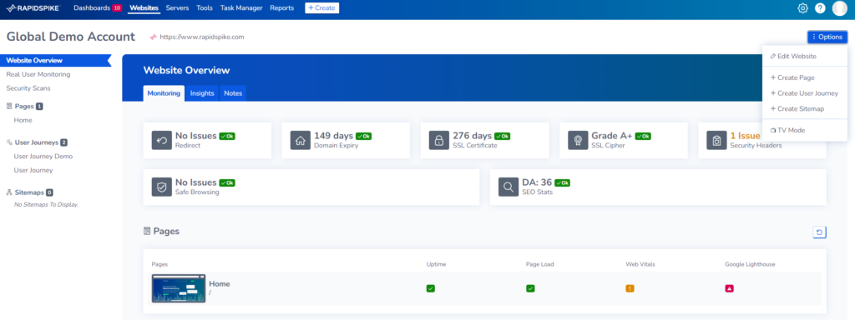Open the user avatar menu
Viewport: 855px width, 320px height.
point(840,8)
